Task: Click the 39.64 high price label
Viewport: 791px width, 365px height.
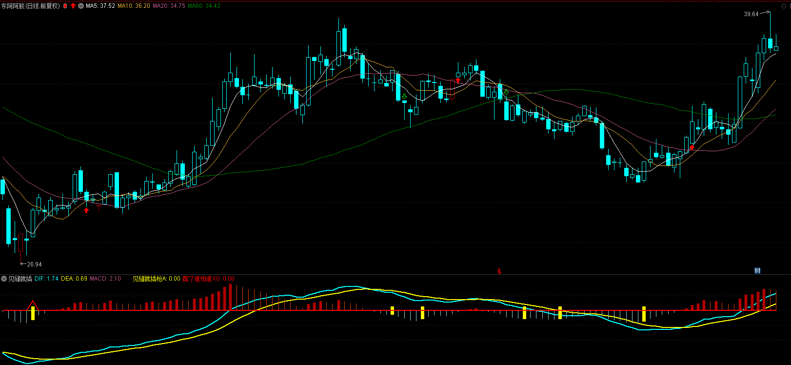Action: pos(751,14)
